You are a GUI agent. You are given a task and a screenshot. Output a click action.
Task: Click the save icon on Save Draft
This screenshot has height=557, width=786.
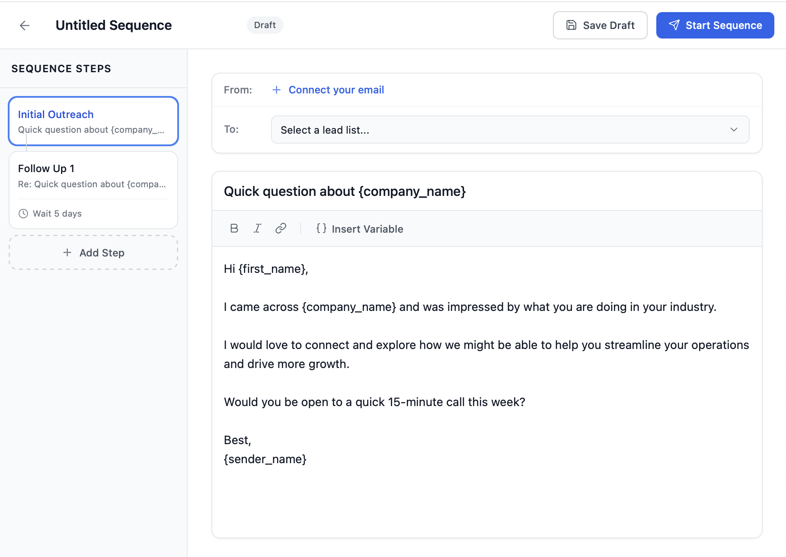pyautogui.click(x=572, y=25)
